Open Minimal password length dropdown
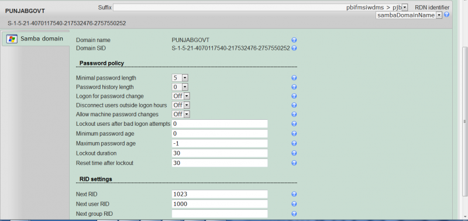This screenshot has width=468, height=221. pyautogui.click(x=180, y=78)
